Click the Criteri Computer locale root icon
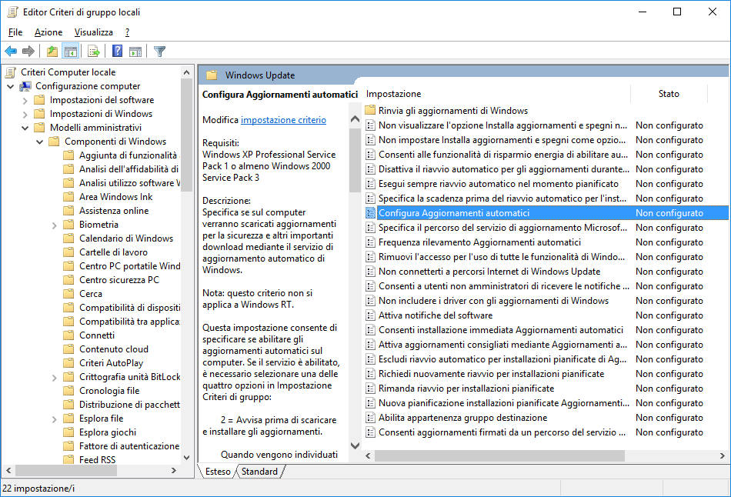This screenshot has height=497, width=731. 11,72
